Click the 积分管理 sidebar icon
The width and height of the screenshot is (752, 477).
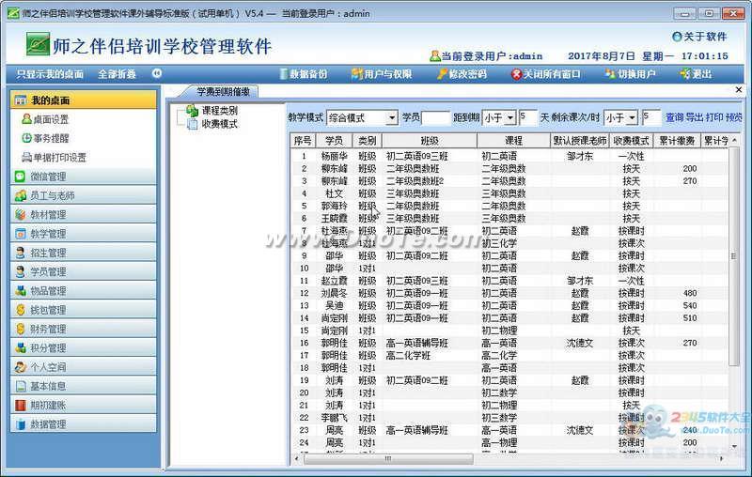[20, 347]
